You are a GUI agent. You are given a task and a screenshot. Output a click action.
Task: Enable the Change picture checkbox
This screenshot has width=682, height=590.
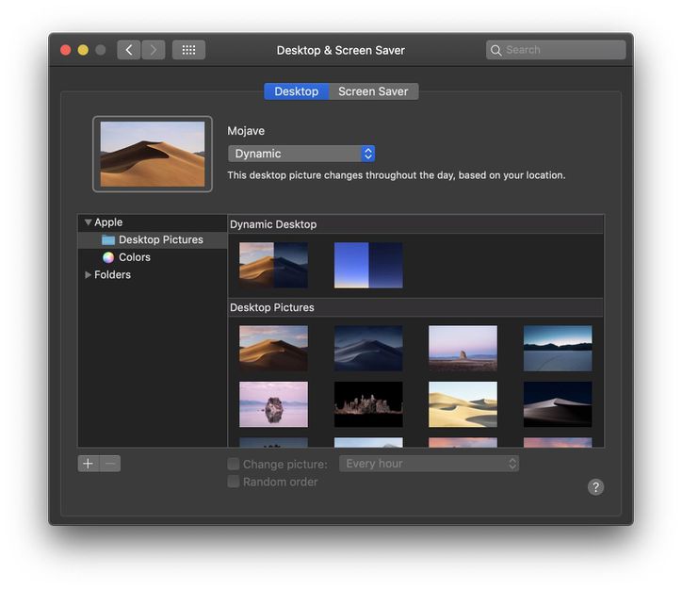(234, 464)
